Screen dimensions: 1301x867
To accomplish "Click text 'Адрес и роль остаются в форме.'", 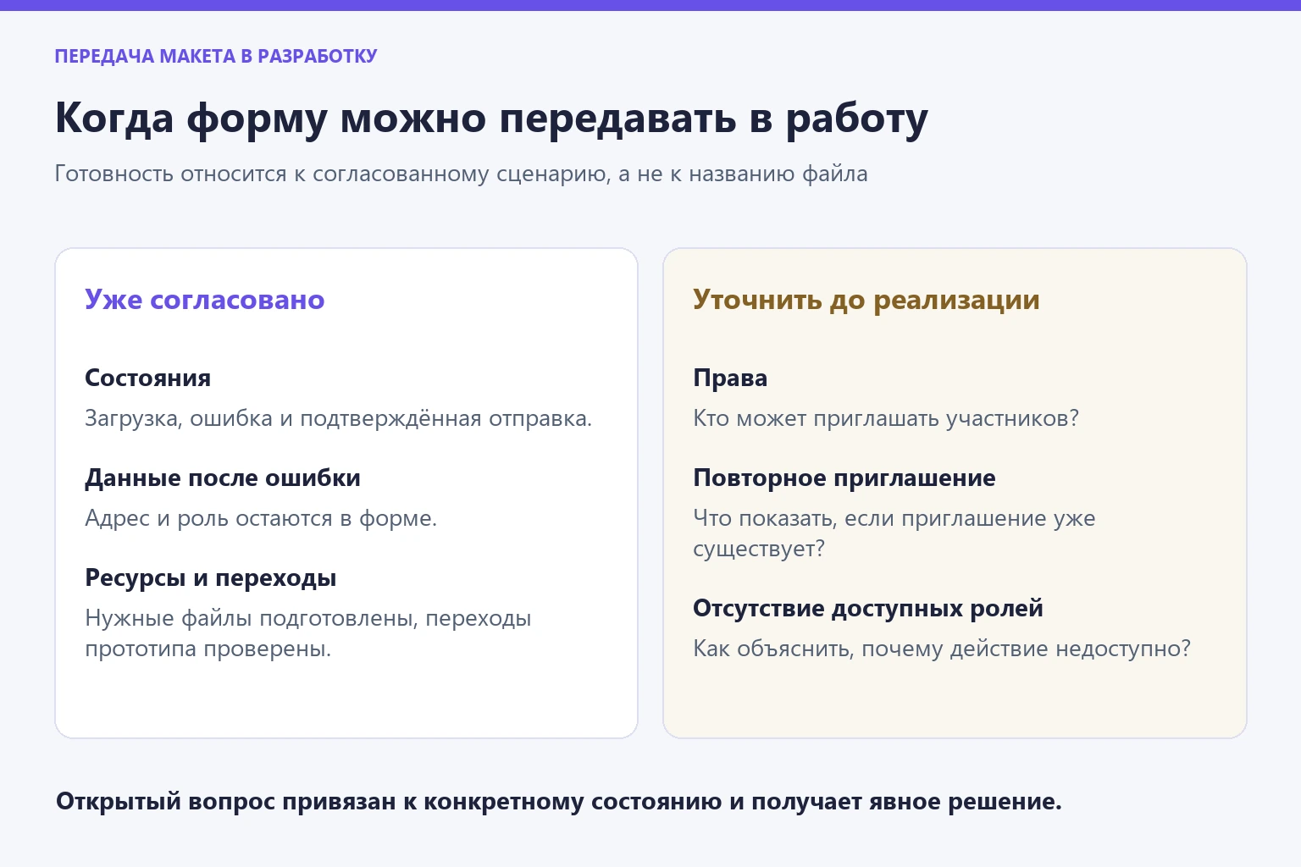I will click(261, 518).
